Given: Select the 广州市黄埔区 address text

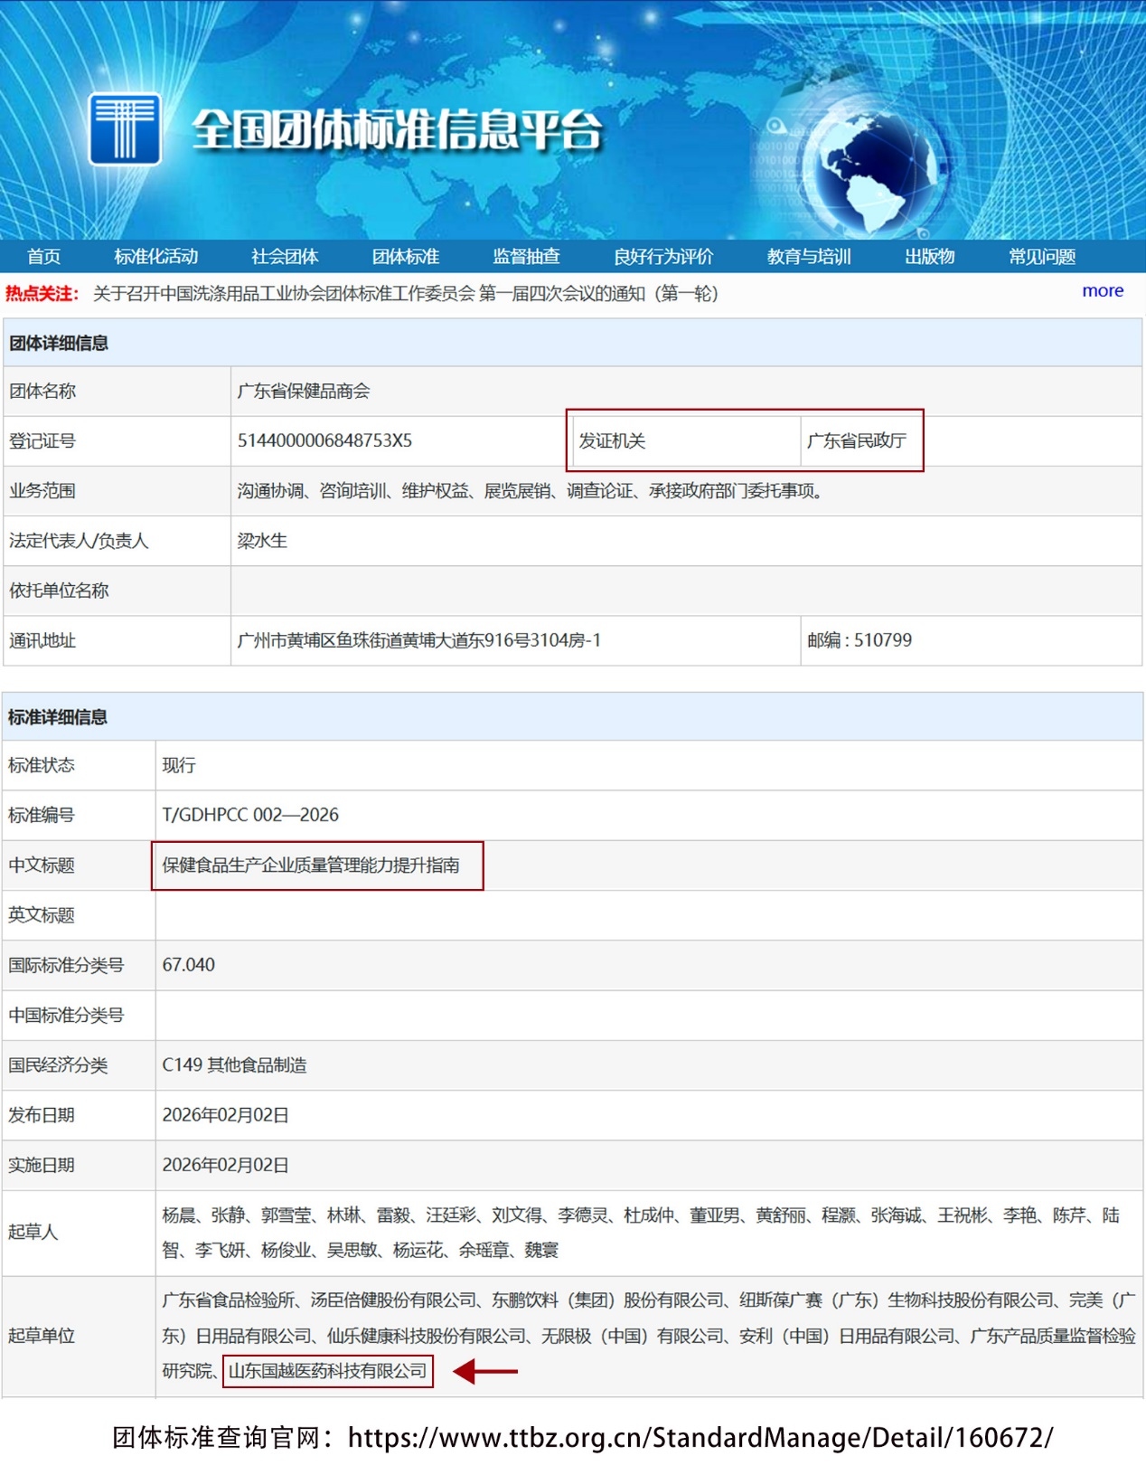Looking at the screenshot, I should [418, 640].
